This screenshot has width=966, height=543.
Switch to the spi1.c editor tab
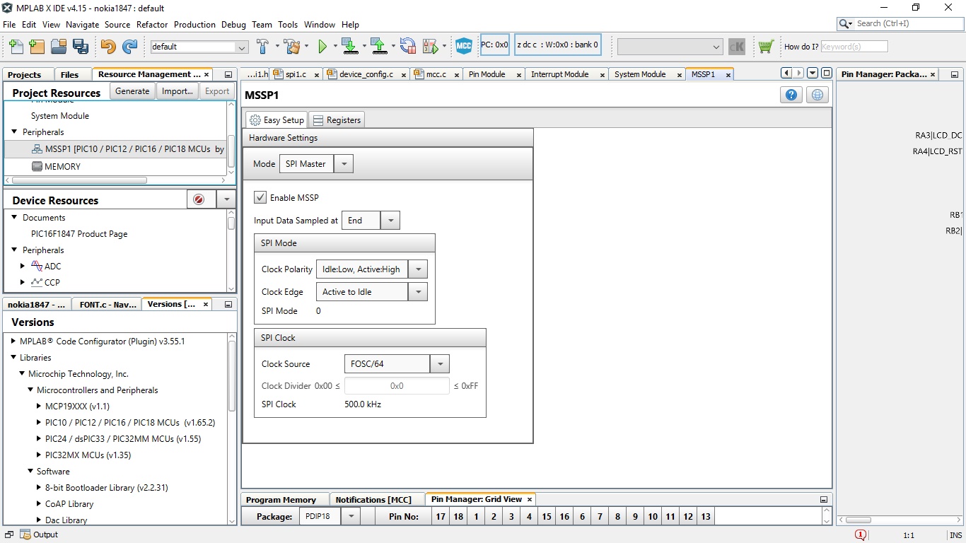pos(296,74)
